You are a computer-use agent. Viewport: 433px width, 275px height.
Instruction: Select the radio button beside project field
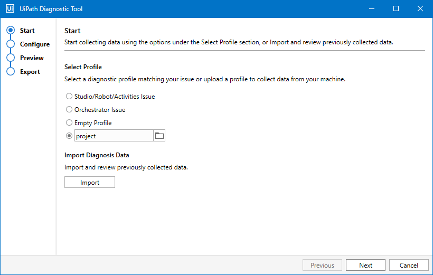tap(69, 136)
